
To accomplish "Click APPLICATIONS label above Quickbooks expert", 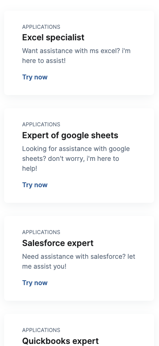I will coord(41,330).
